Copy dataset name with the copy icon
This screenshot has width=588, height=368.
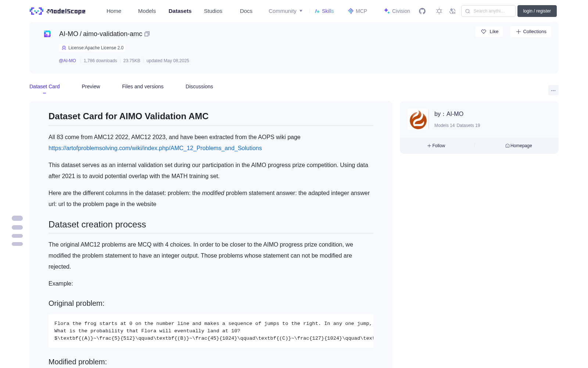[x=147, y=34]
